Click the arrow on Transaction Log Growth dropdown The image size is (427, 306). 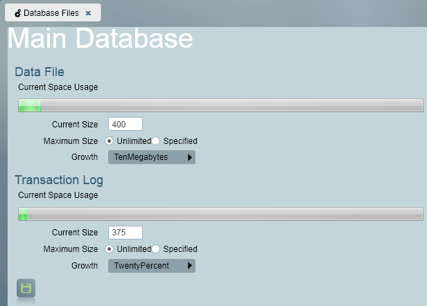tap(190, 266)
